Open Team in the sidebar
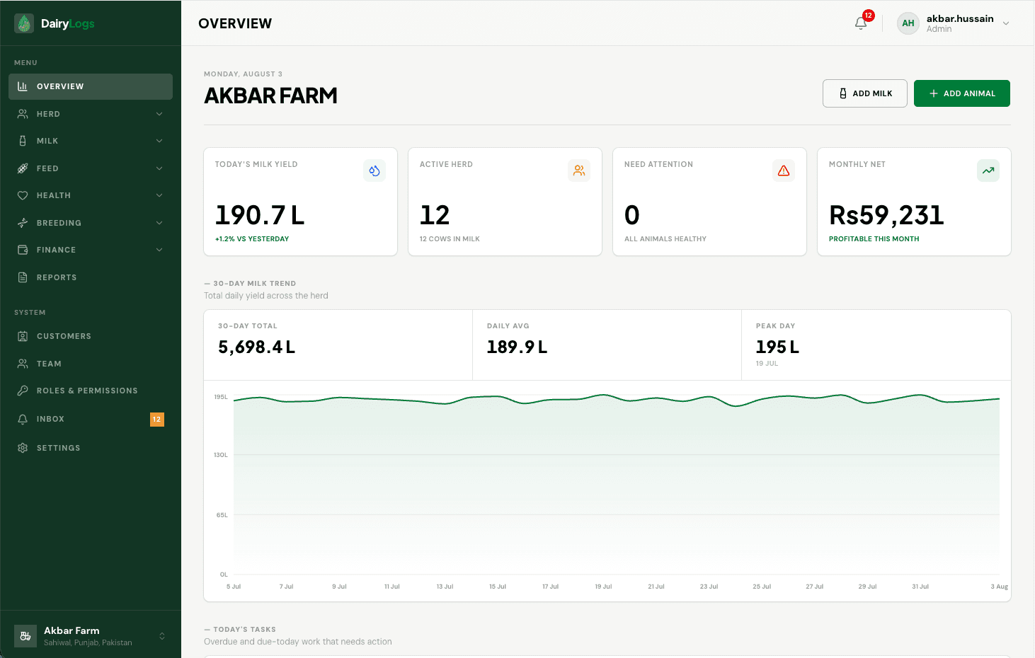 pyautogui.click(x=91, y=364)
